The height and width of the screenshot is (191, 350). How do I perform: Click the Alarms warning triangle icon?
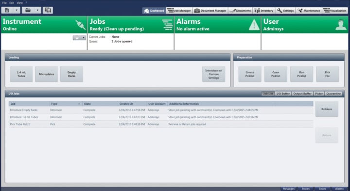(254, 25)
